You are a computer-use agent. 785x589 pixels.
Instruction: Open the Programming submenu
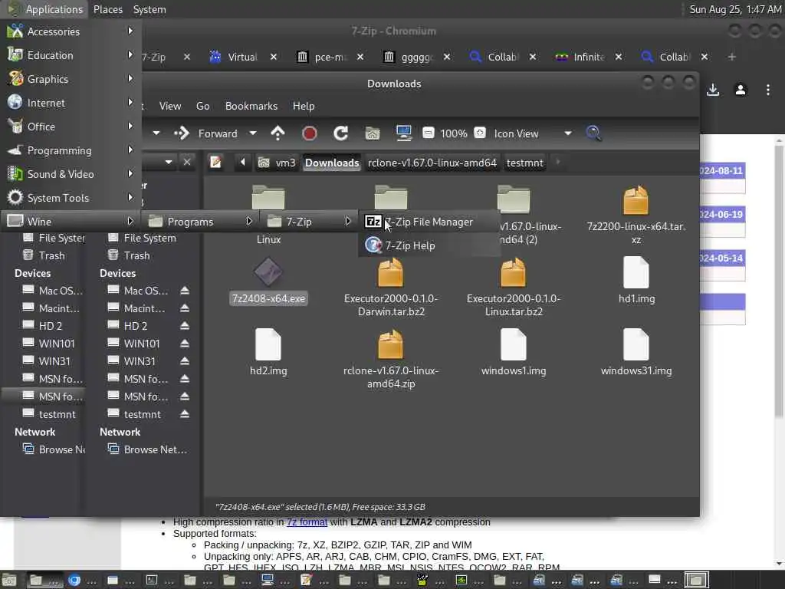(x=71, y=150)
